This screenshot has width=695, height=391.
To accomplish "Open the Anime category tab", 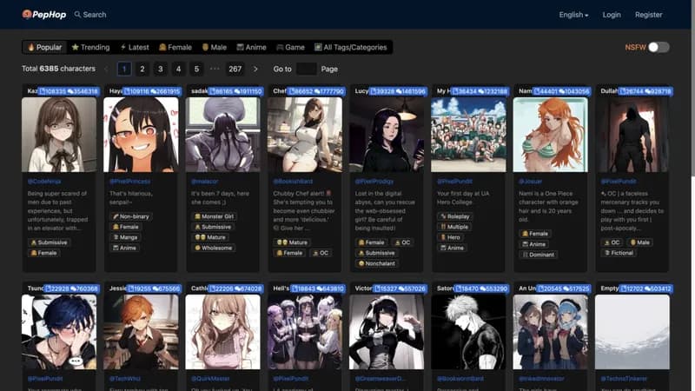I will [251, 47].
